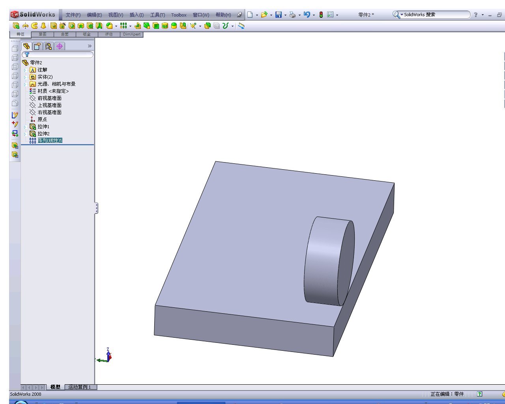
Task: Expand the panel tabs with the chevron
Action: (90, 46)
